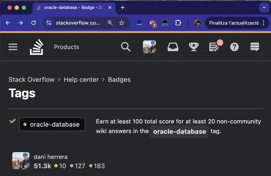Open the zoom magnifier in address bar
Viewport: 271px width, 176px height.
pyautogui.click(x=110, y=23)
